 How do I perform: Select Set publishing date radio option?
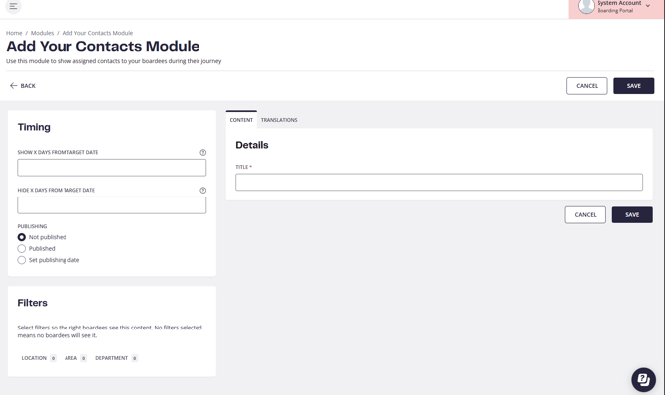[x=21, y=260]
